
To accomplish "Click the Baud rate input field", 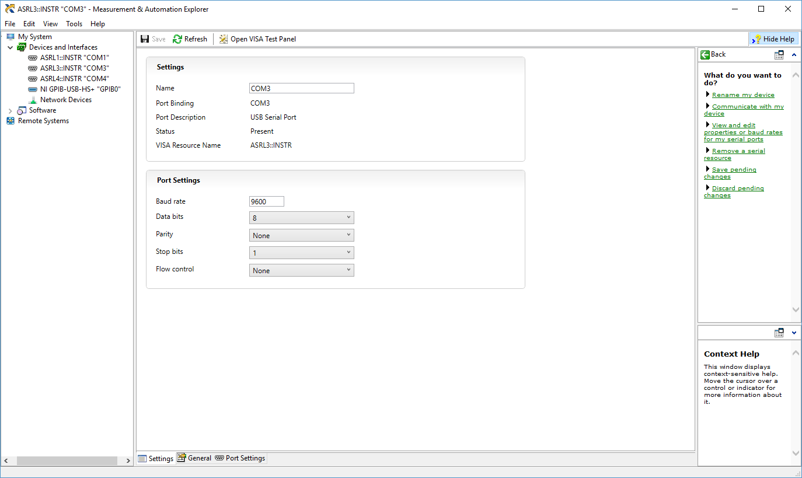I will (266, 201).
